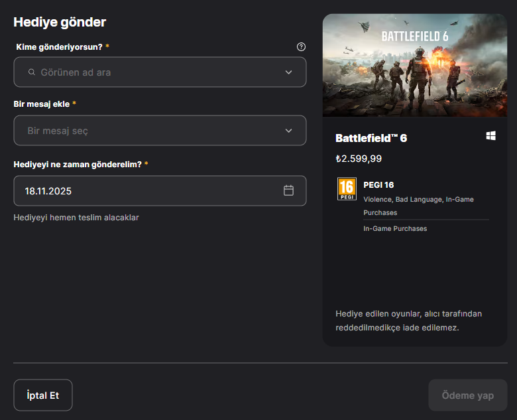Image resolution: width=517 pixels, height=420 pixels.
Task: Click the "PEGI 16" rating label text
Action: click(x=378, y=185)
